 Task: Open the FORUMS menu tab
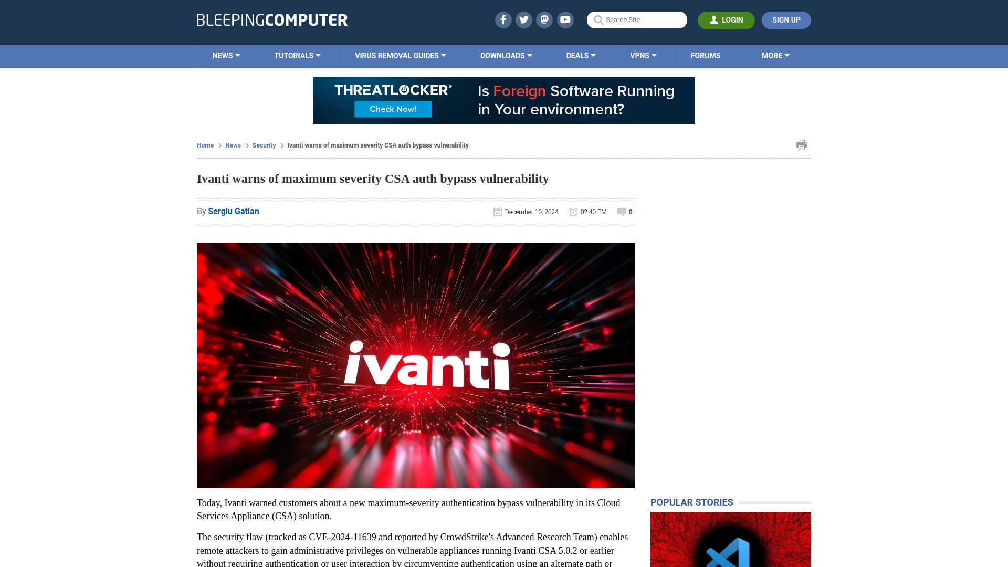pos(706,55)
